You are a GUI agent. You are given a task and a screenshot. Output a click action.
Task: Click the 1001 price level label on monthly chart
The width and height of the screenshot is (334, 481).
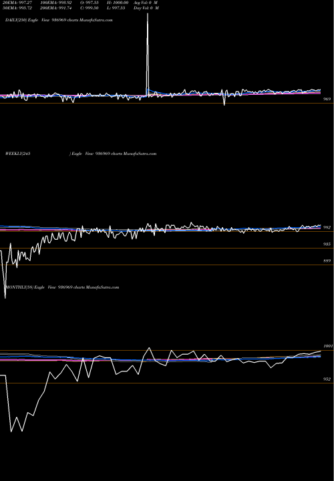328,346
